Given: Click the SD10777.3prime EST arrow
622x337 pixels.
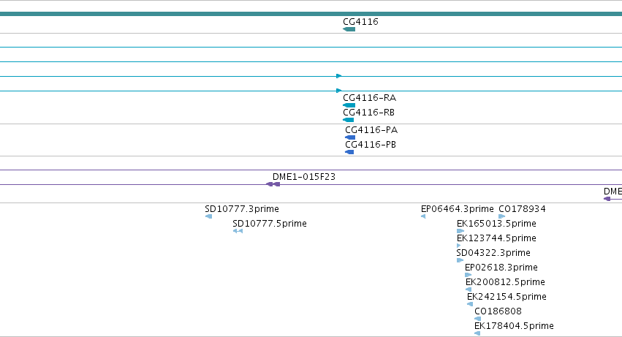Looking at the screenshot, I should coord(208,216).
